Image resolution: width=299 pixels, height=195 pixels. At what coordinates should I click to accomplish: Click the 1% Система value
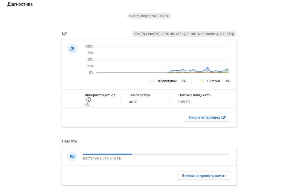coord(227,81)
